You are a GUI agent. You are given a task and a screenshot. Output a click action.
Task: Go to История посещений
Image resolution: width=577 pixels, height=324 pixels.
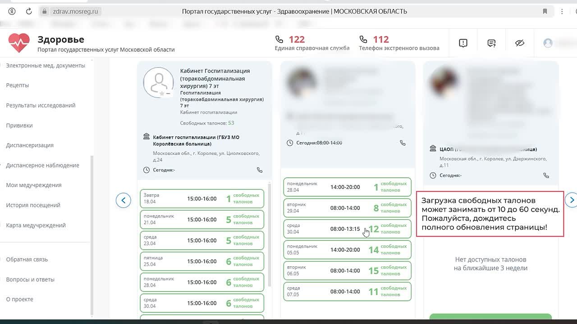click(x=33, y=205)
